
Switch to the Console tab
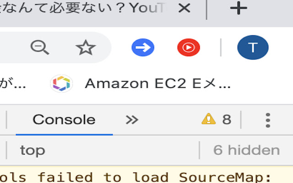64,120
